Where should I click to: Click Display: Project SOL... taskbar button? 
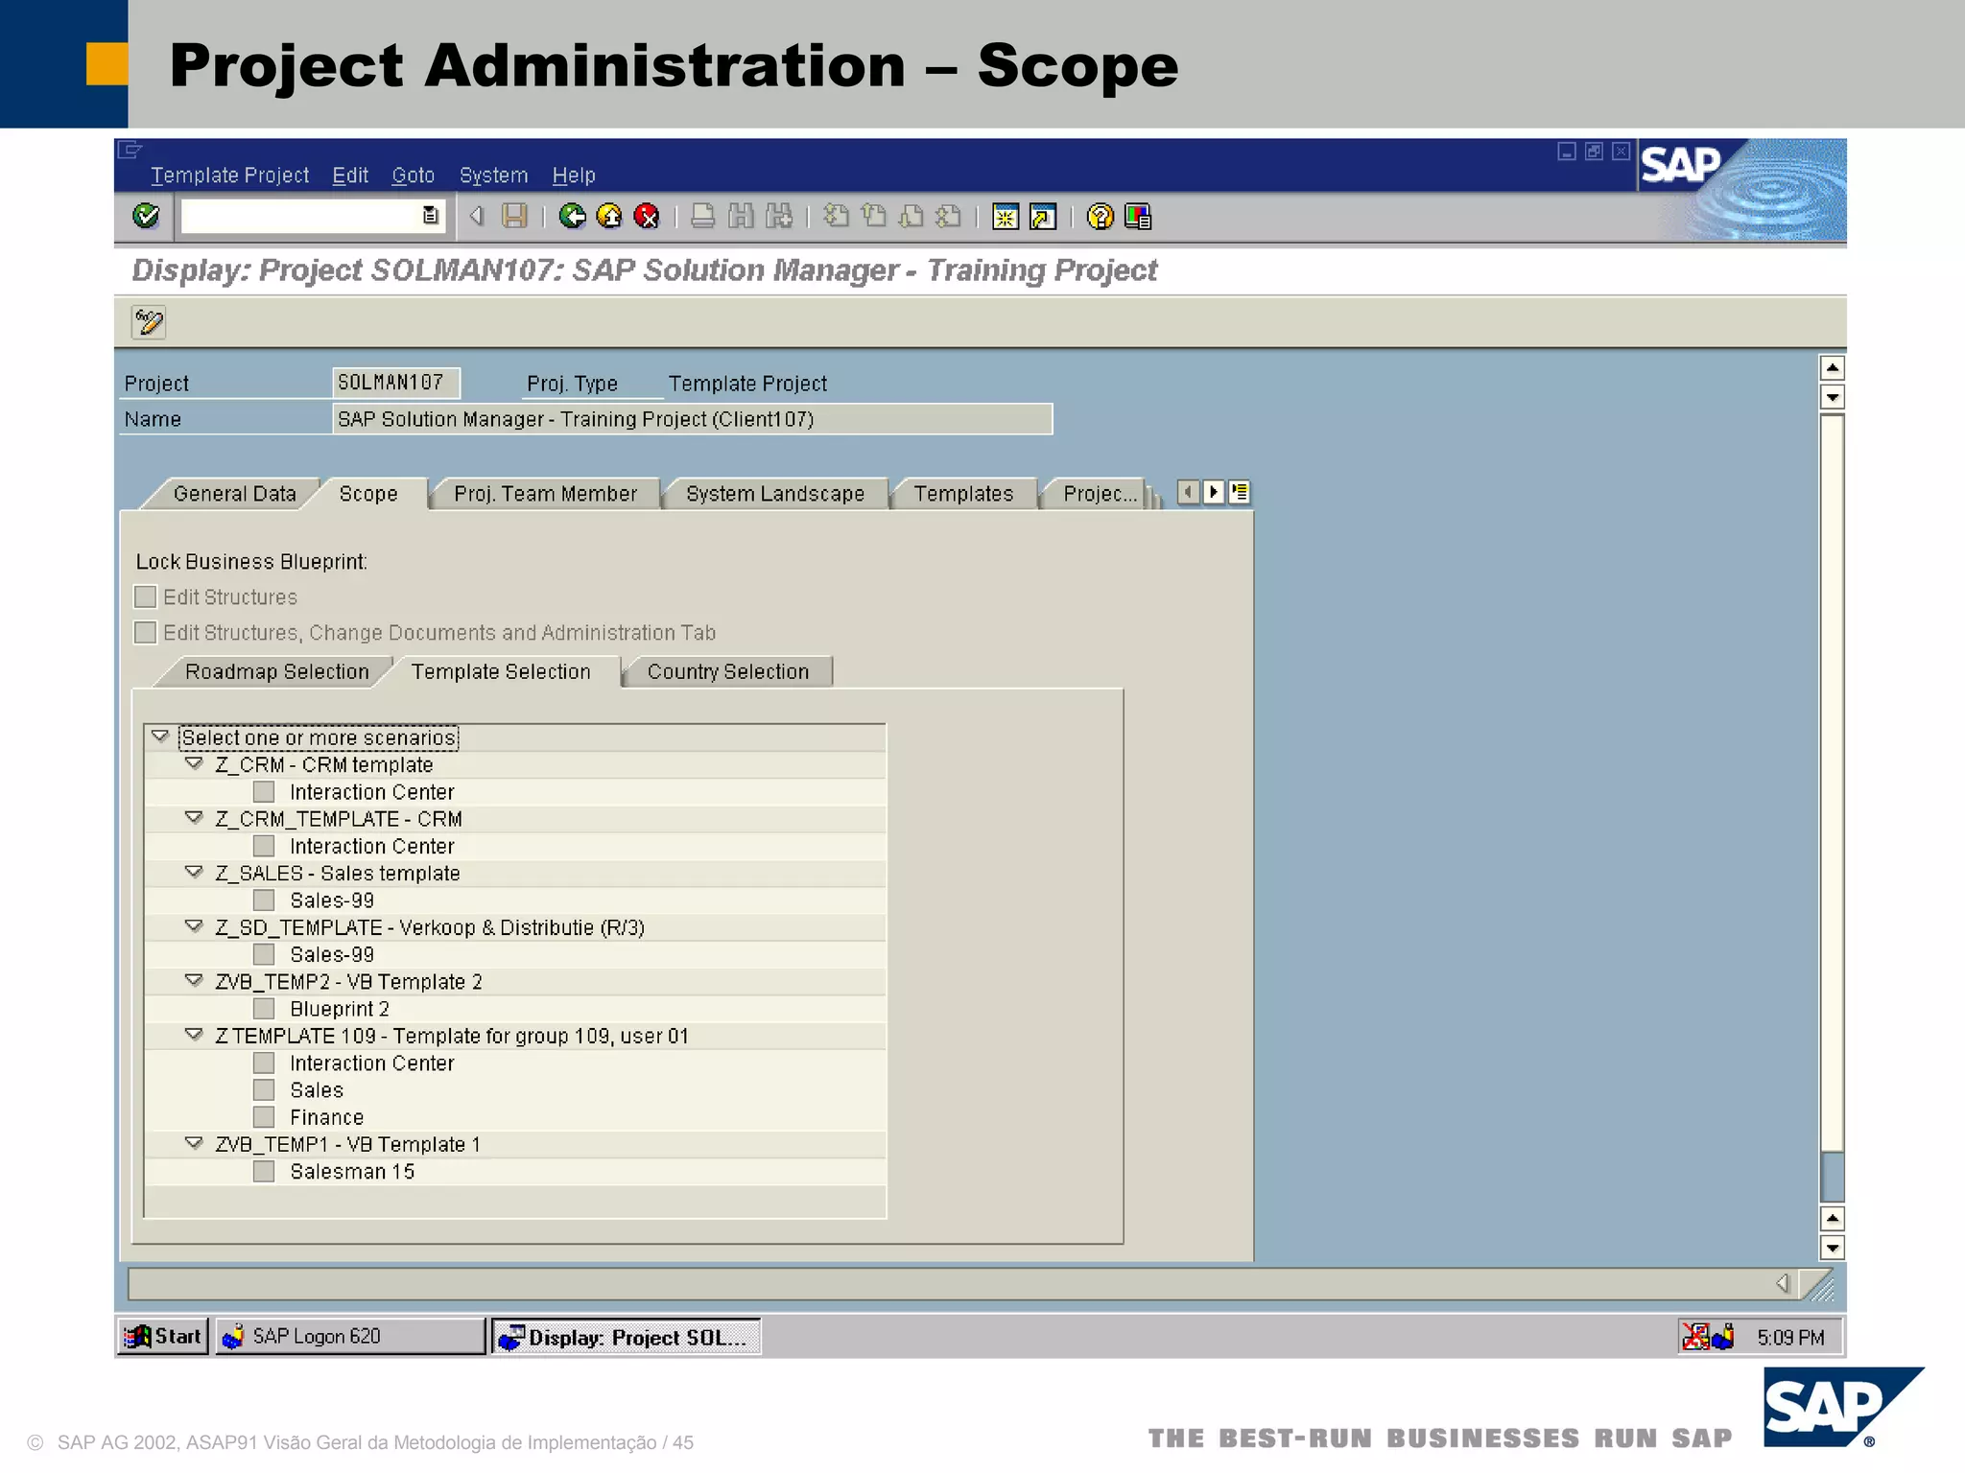626,1336
